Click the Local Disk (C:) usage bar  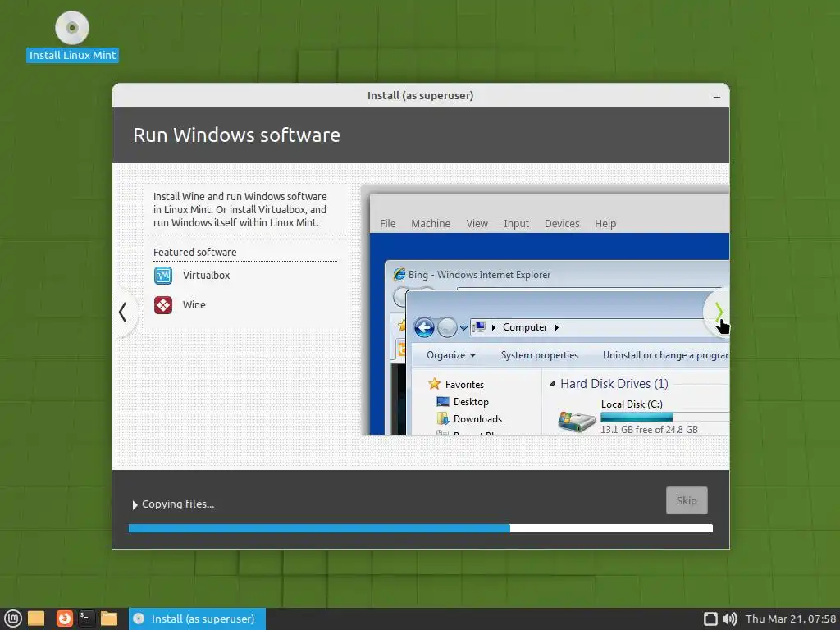[x=664, y=418]
